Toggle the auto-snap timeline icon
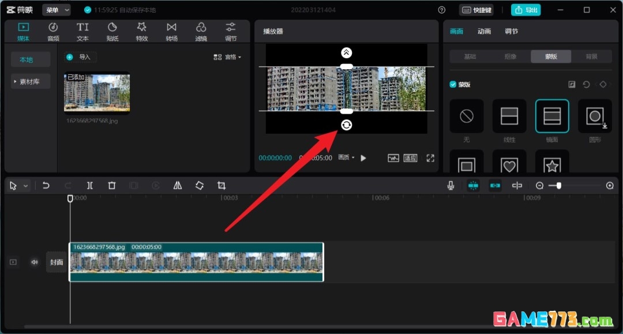Viewport: 623px width, 334px height. (474, 185)
